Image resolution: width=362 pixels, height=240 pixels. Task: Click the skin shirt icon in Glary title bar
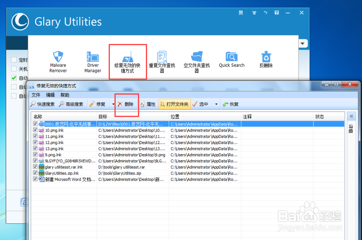[254, 13]
